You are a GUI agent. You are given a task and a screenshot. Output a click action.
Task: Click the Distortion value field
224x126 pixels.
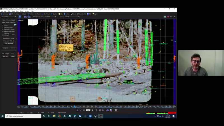[13, 38]
